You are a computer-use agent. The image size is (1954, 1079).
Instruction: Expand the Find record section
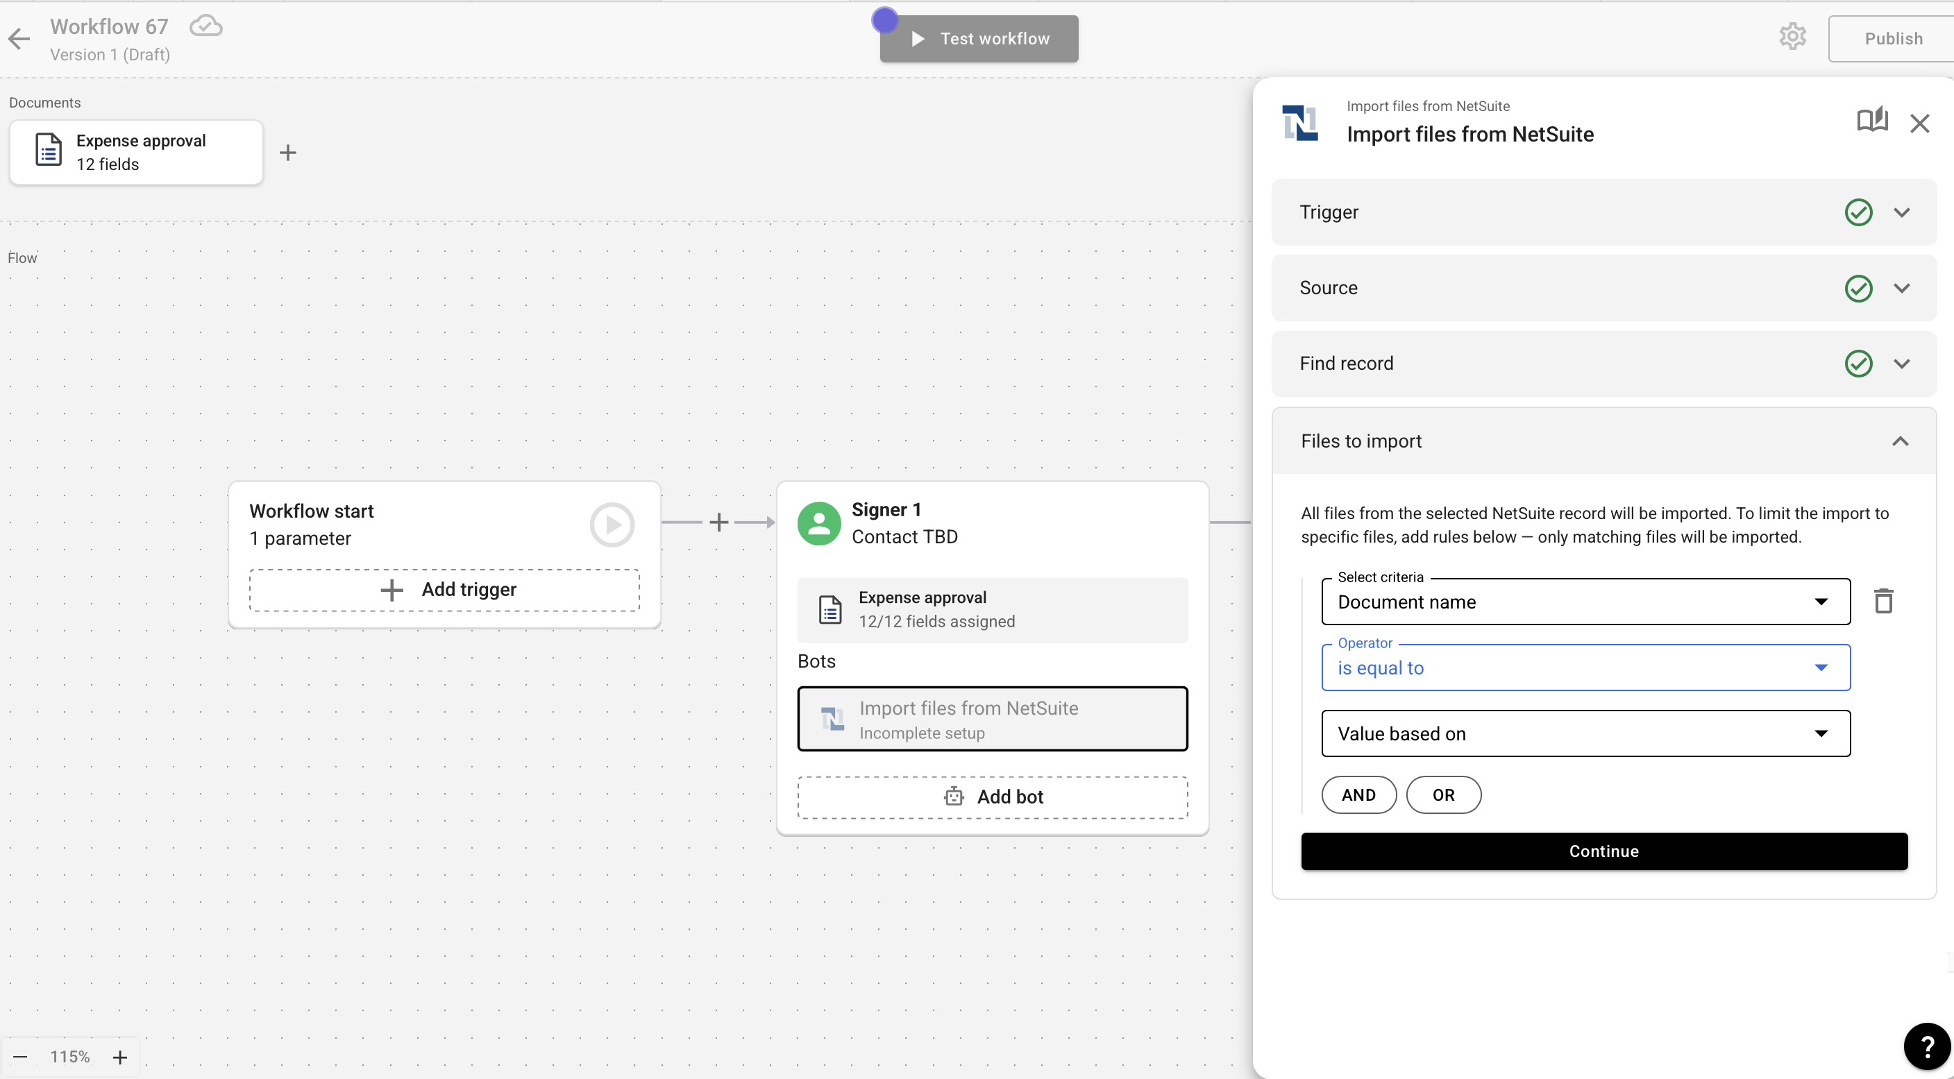1603,364
